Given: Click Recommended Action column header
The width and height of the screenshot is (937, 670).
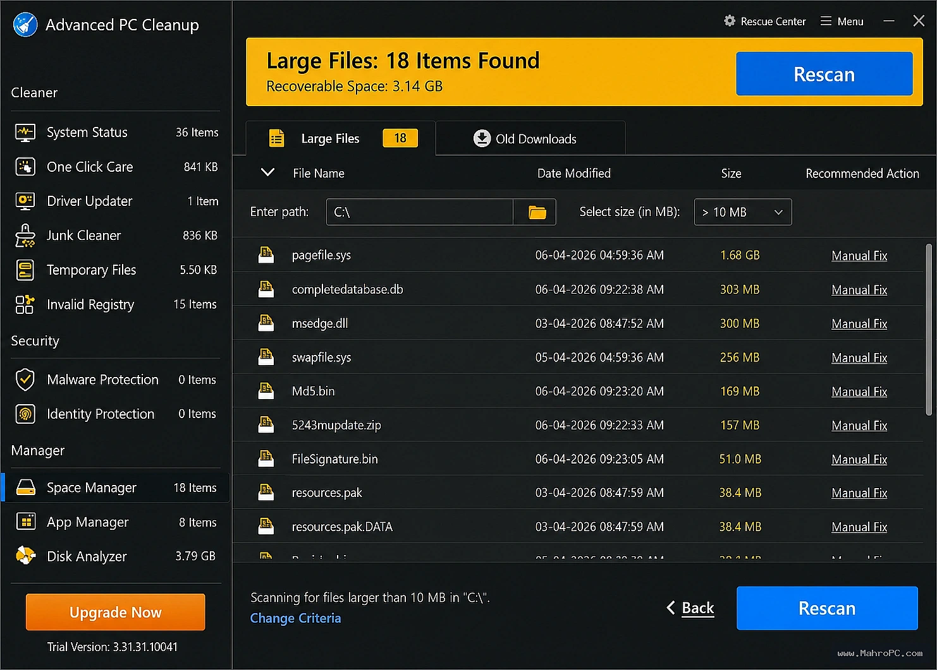Looking at the screenshot, I should click(x=862, y=173).
